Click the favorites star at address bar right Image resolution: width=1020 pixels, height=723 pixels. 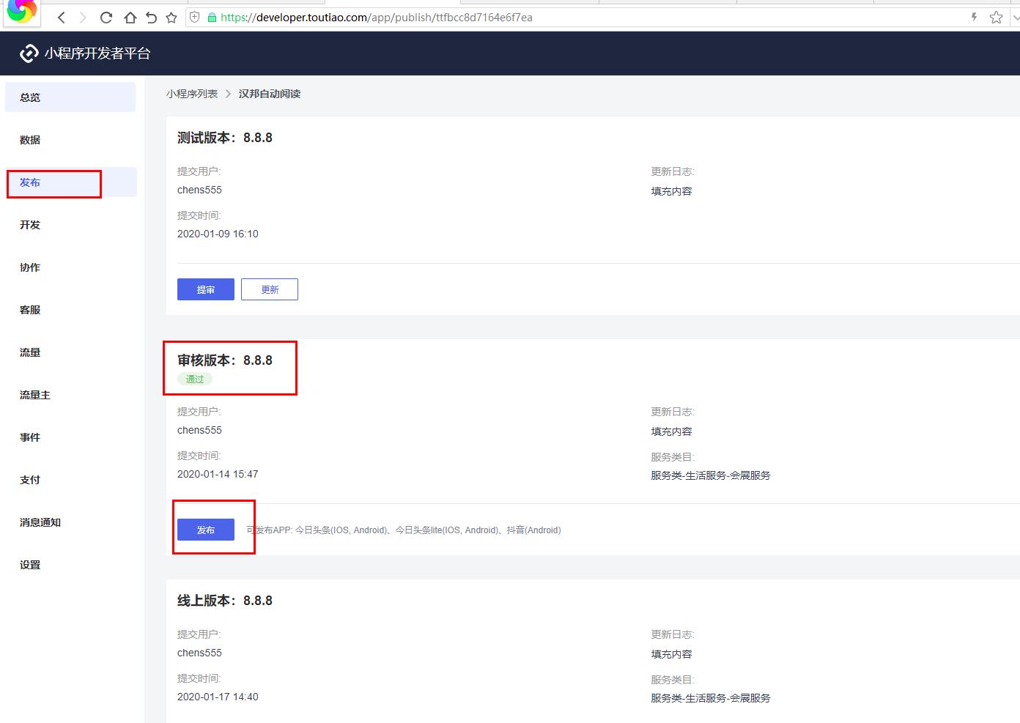pos(996,17)
